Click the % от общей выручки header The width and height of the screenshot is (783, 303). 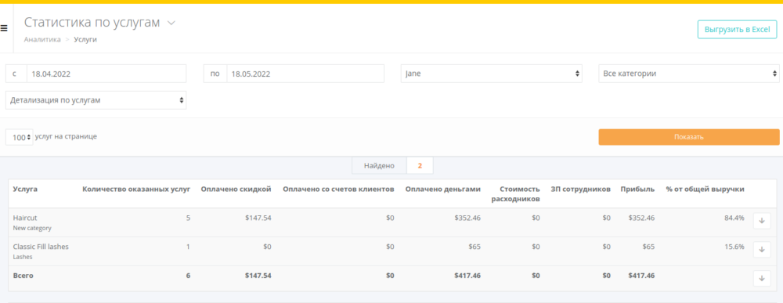point(705,189)
